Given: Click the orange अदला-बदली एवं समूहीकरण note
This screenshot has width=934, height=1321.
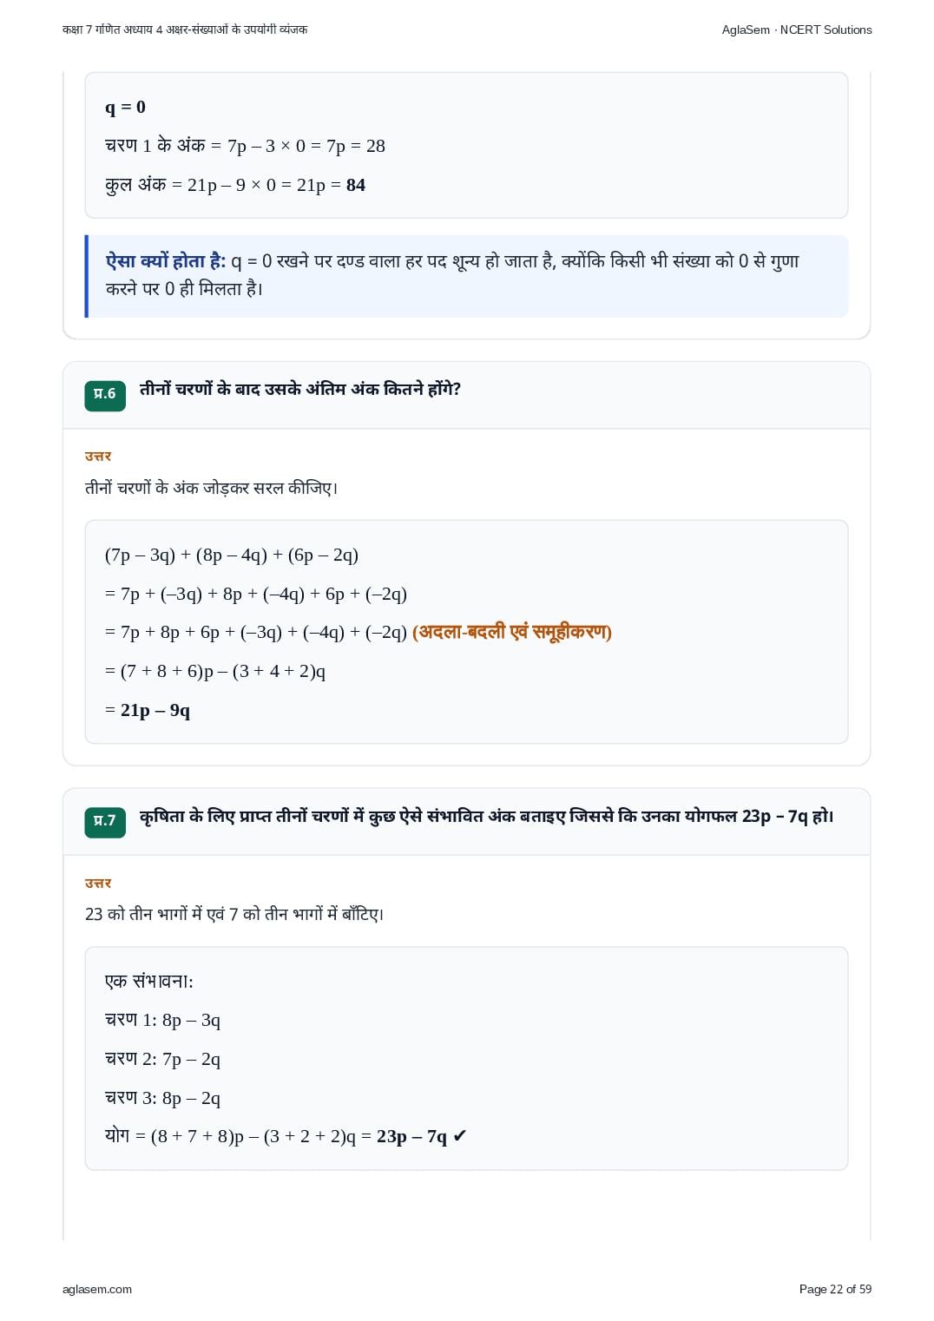Looking at the screenshot, I should tap(512, 632).
